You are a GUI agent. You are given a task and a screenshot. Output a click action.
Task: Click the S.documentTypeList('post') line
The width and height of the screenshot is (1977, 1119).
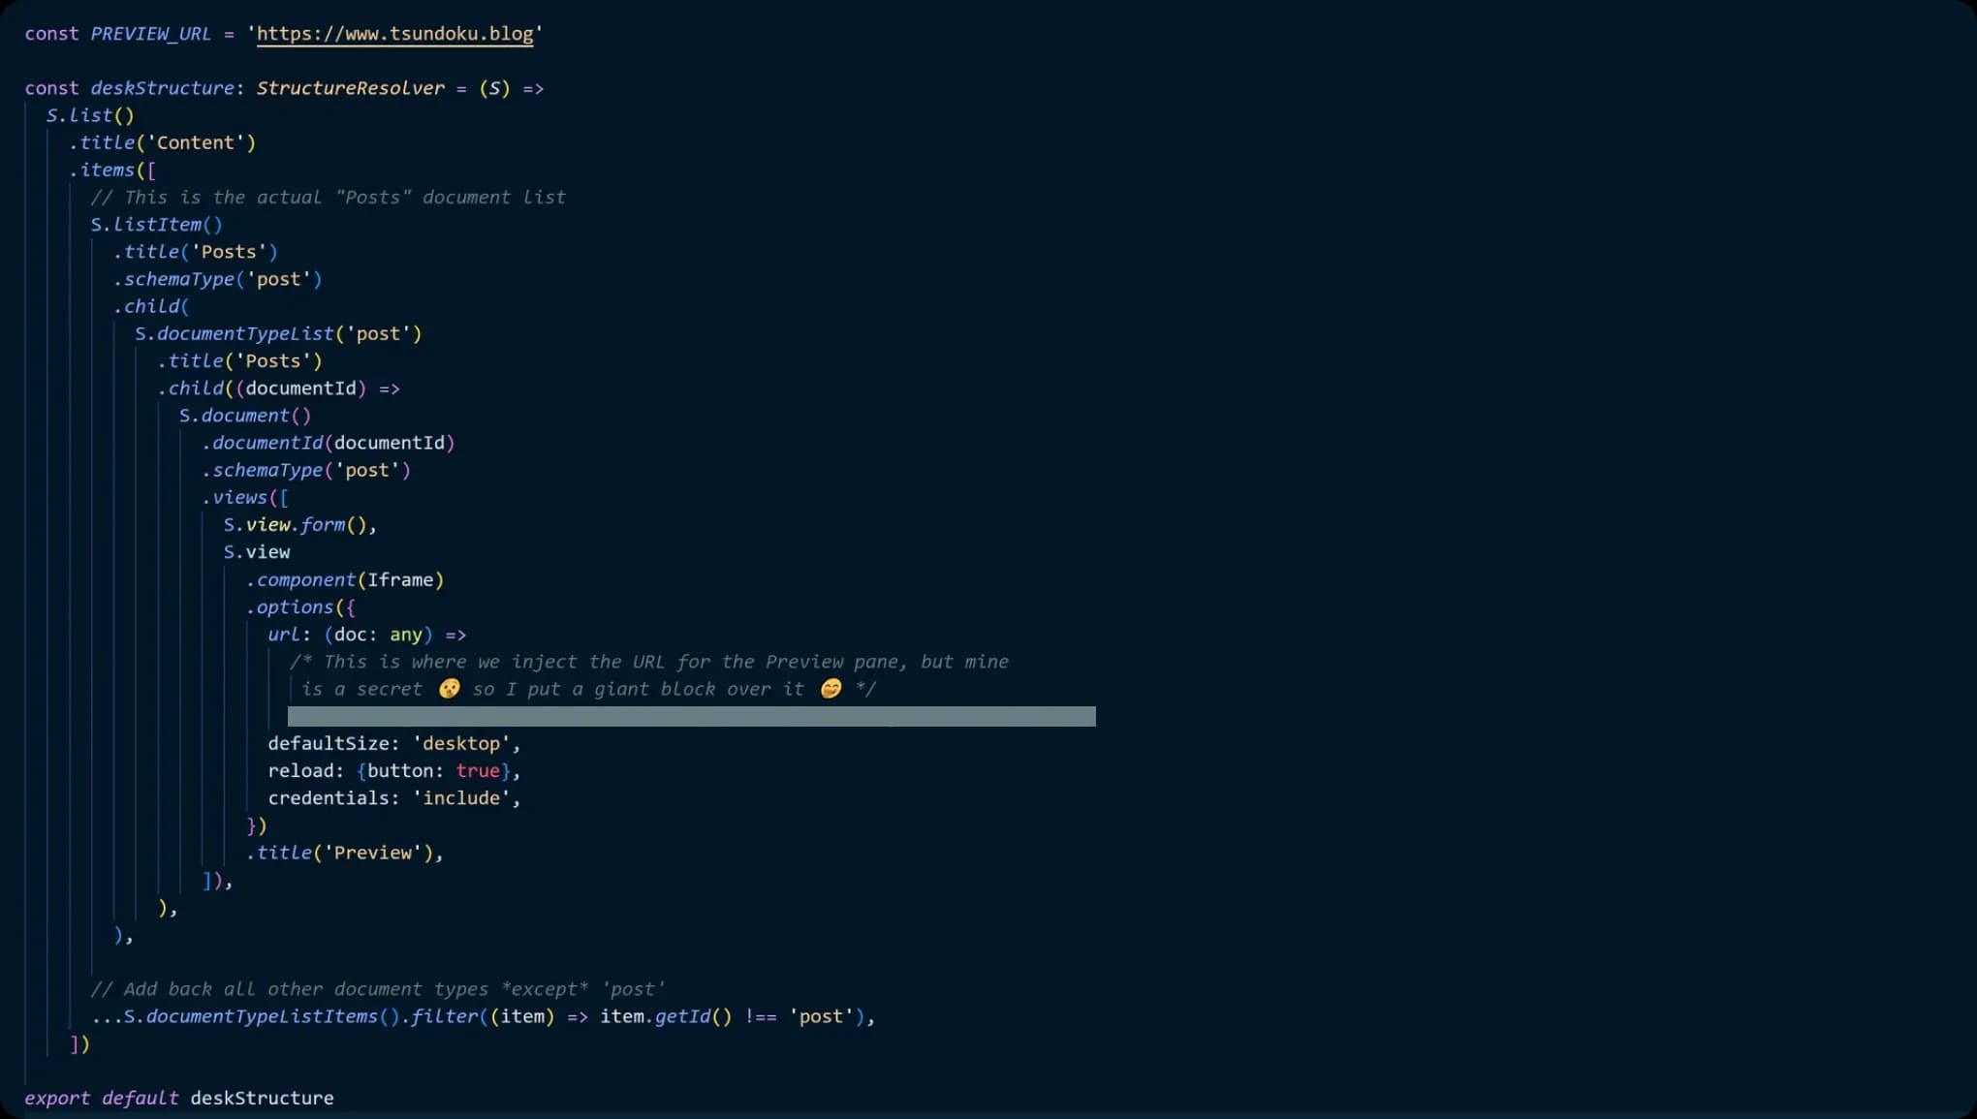(x=278, y=333)
